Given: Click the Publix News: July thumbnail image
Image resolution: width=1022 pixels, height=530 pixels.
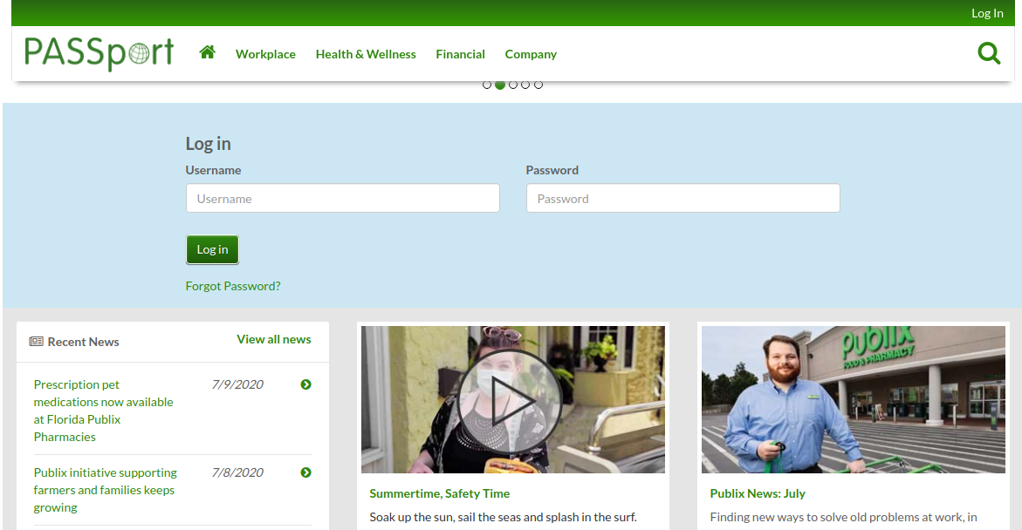Looking at the screenshot, I should pyautogui.click(x=853, y=399).
